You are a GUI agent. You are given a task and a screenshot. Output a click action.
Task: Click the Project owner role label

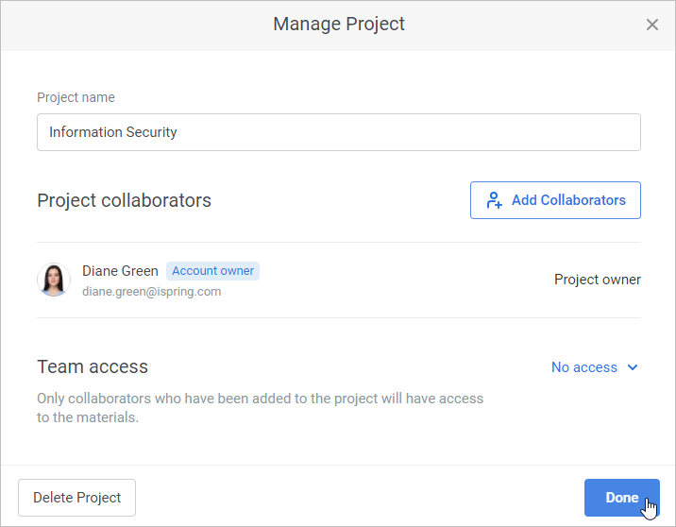pos(598,280)
